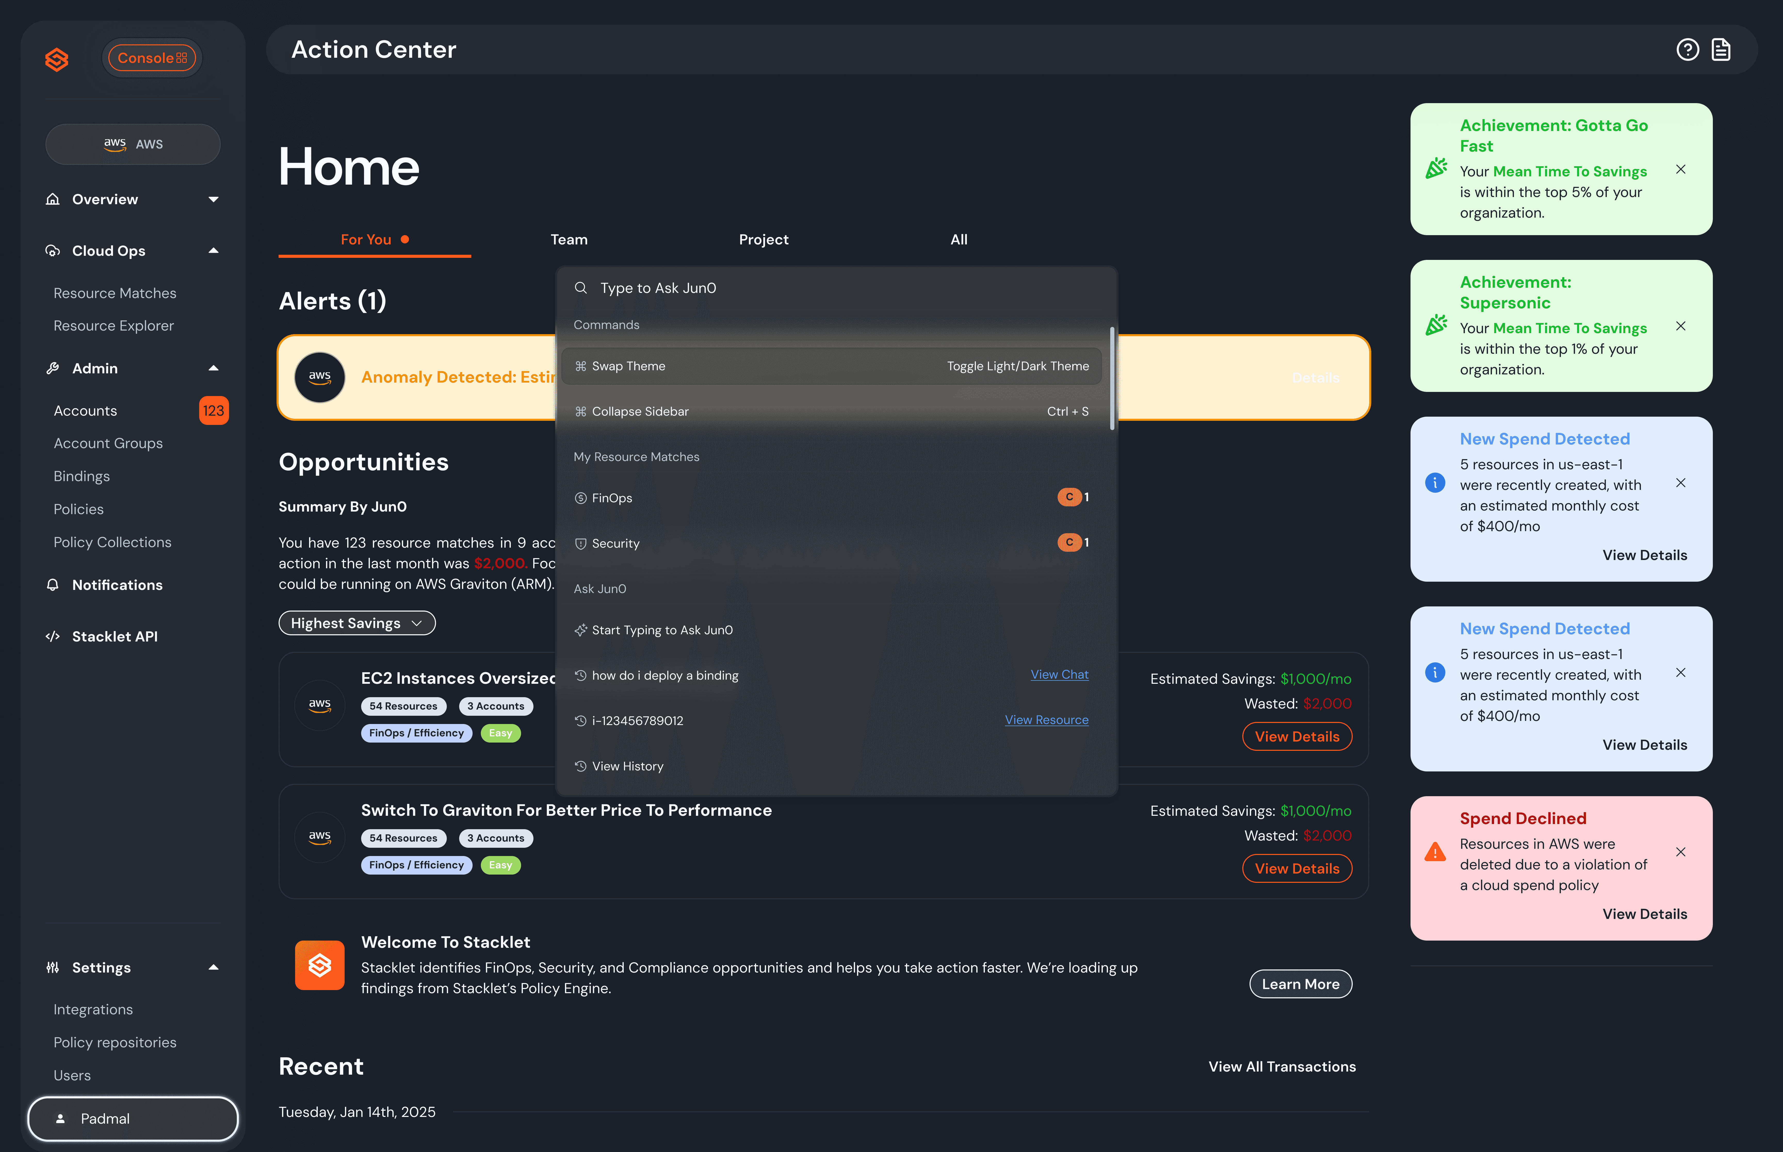This screenshot has width=1783, height=1152.
Task: Click the orange Stacklet welcome icon
Action: click(x=320, y=965)
